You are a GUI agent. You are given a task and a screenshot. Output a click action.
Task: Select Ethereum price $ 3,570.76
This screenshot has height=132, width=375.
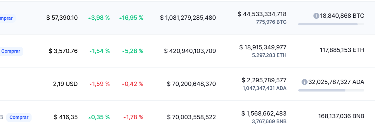63,51
